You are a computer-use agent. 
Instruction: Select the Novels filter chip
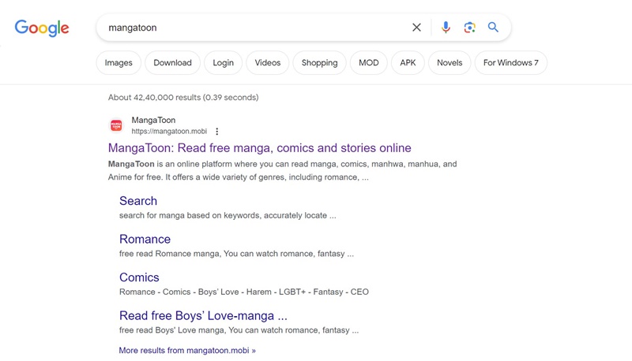[x=450, y=63]
